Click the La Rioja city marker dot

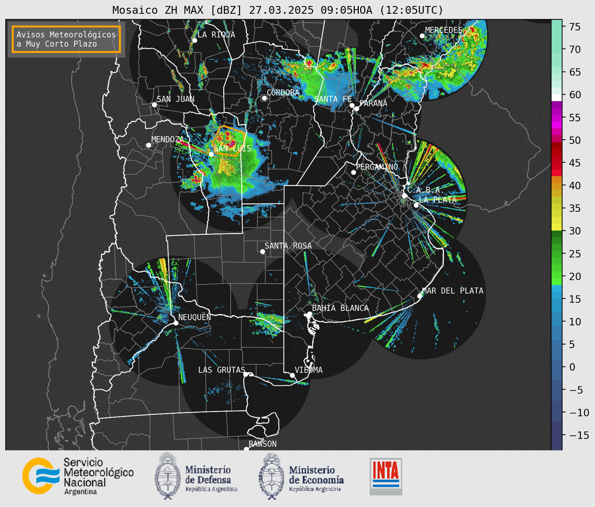(x=194, y=41)
